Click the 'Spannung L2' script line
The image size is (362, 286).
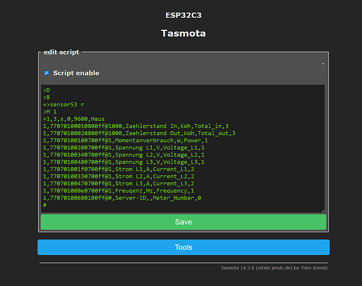point(124,155)
